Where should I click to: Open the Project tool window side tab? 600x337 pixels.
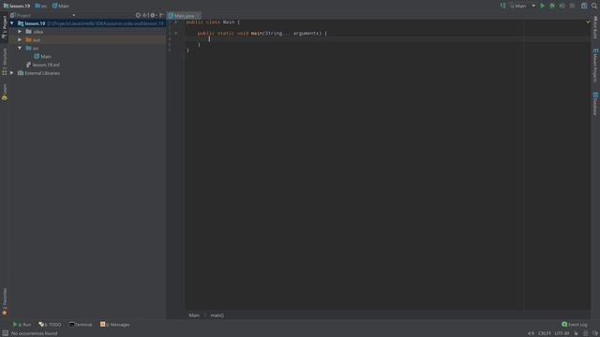(4, 27)
